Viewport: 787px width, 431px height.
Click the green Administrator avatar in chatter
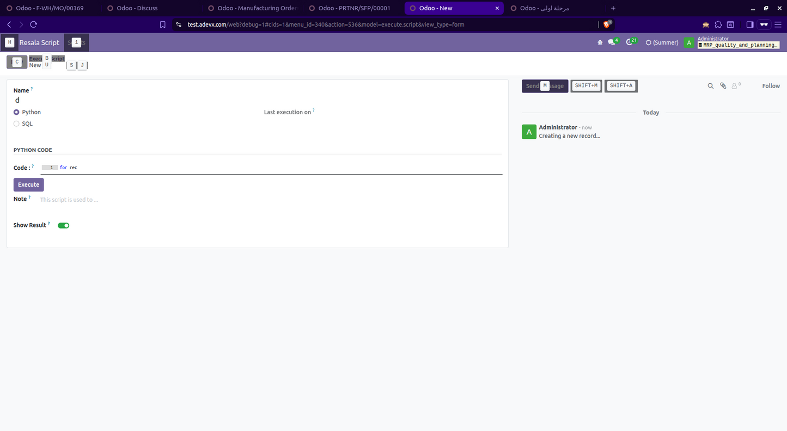tap(529, 132)
